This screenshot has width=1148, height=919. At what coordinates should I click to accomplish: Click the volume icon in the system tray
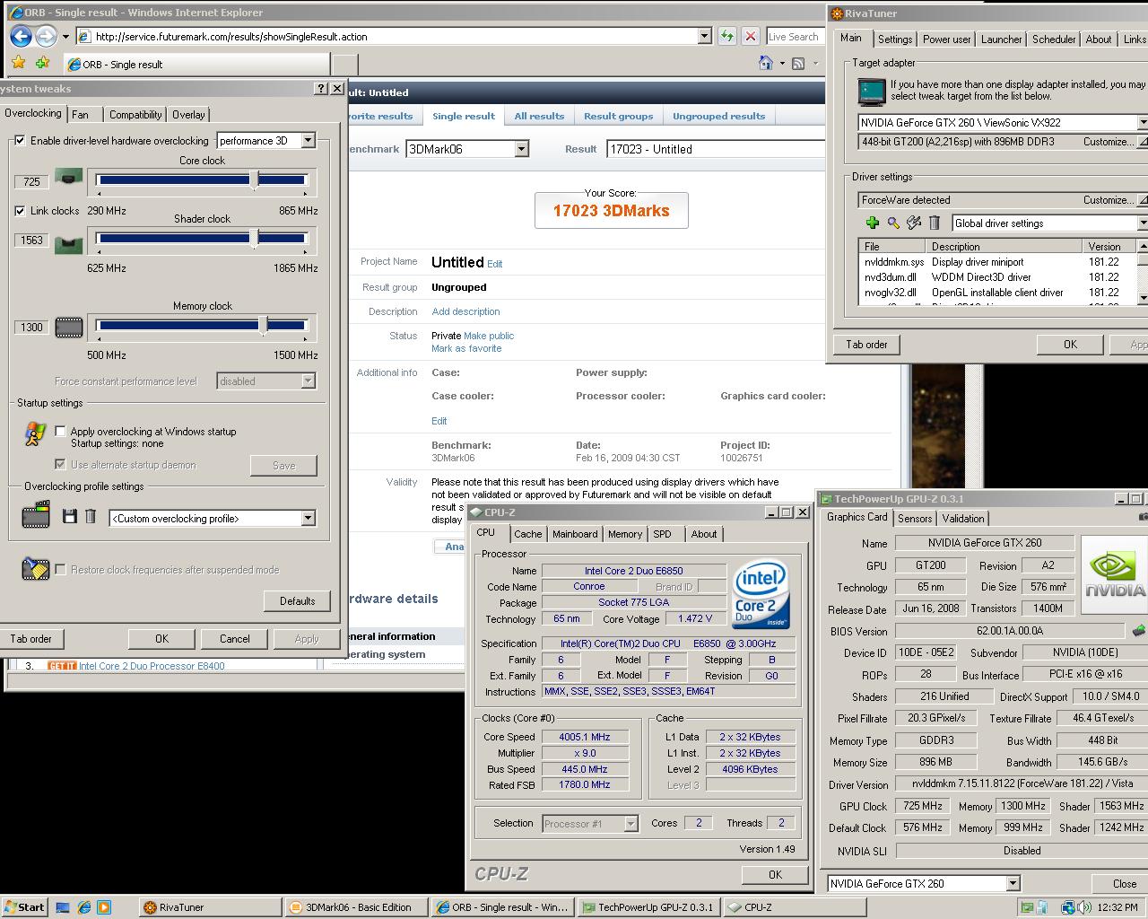[x=1086, y=907]
